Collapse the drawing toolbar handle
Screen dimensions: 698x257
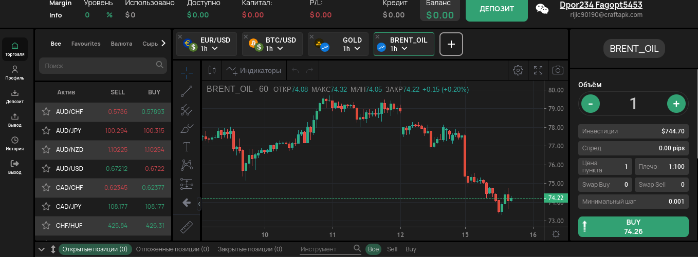(x=199, y=204)
